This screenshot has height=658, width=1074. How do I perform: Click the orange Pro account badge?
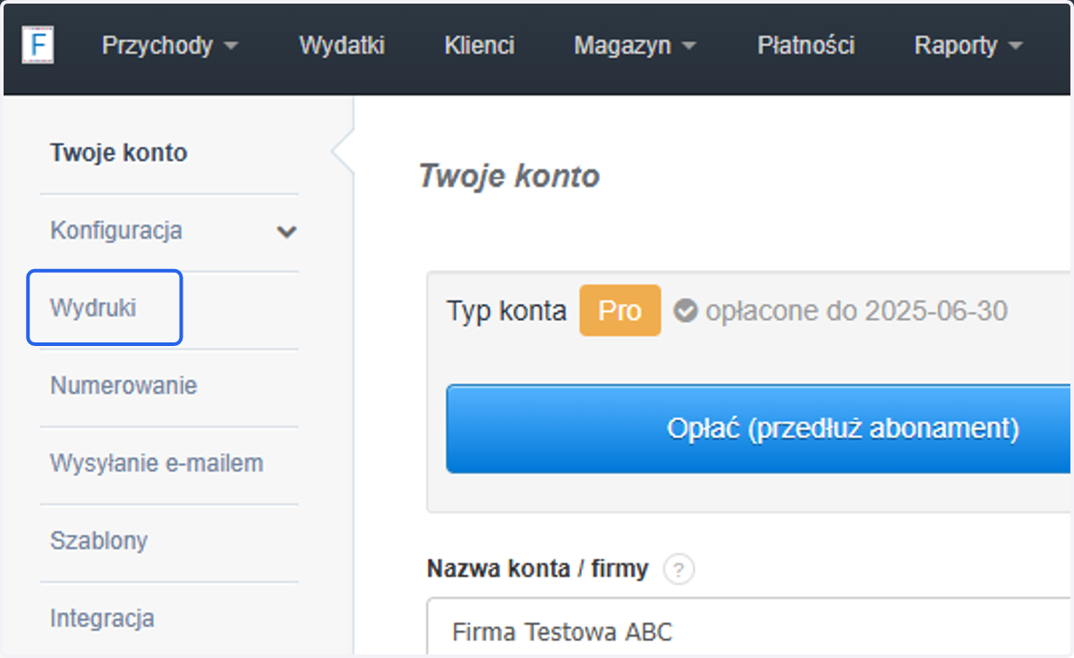click(620, 311)
